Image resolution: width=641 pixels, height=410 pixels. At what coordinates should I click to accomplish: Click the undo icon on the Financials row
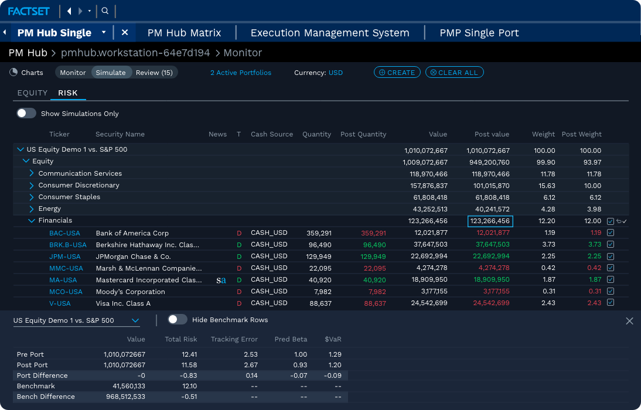click(619, 221)
